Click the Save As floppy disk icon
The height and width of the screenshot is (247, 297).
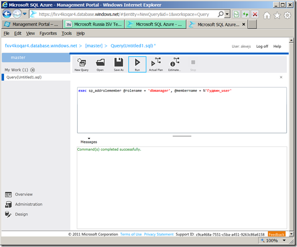point(119,64)
